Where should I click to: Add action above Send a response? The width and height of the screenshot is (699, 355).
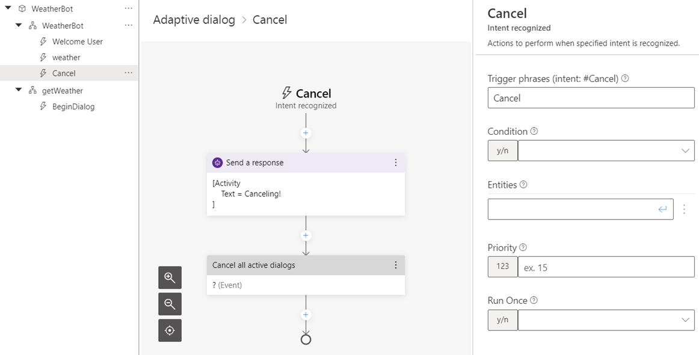click(x=306, y=133)
